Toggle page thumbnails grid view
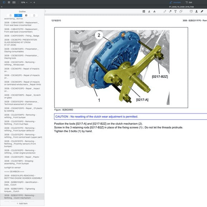This screenshot has height=207, width=207. tap(9, 3)
